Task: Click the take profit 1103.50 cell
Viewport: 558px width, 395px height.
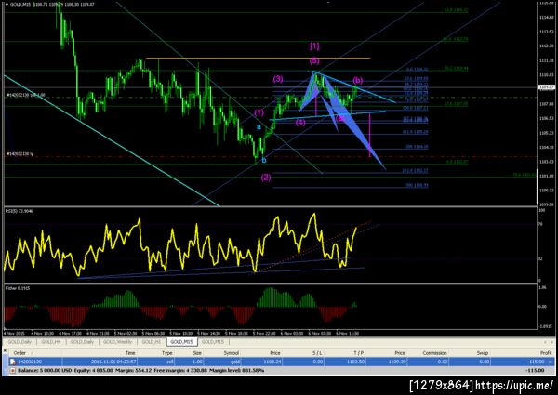Action: pyautogui.click(x=356, y=362)
